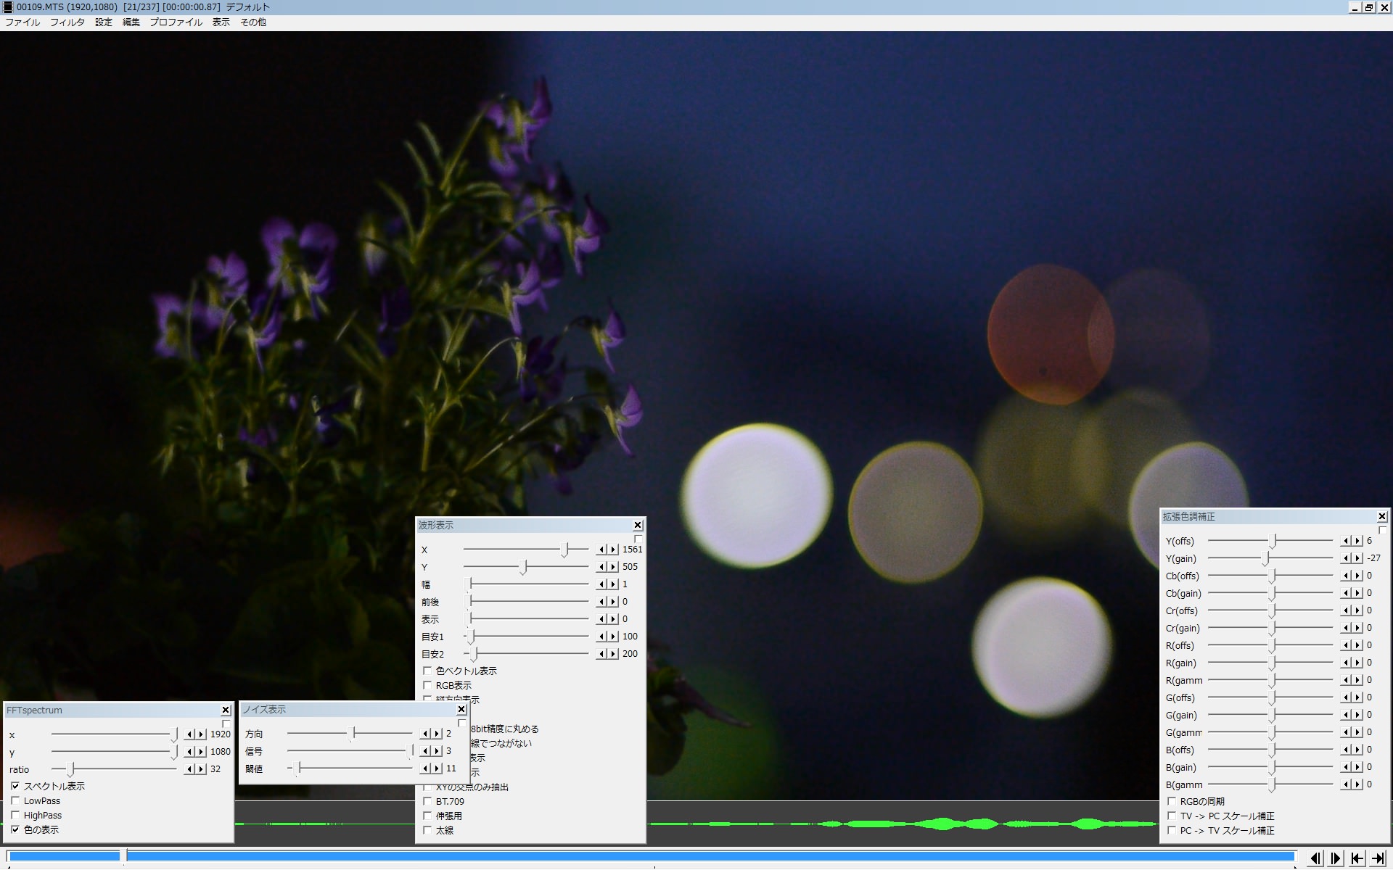Open the プロファイル menu

click(x=176, y=22)
